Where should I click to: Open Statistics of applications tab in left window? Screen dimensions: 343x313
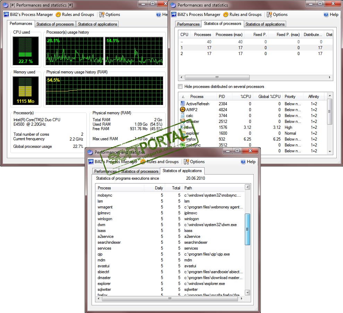pyautogui.click(x=97, y=24)
